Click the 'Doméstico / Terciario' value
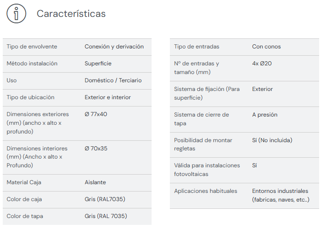Image resolution: width=326 pixels, height=229 pixels. (113, 80)
